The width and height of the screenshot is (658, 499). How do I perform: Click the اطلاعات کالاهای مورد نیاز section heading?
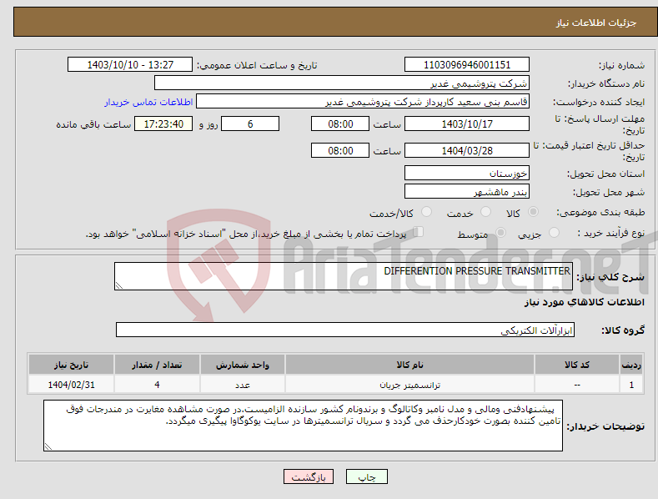[584, 302]
